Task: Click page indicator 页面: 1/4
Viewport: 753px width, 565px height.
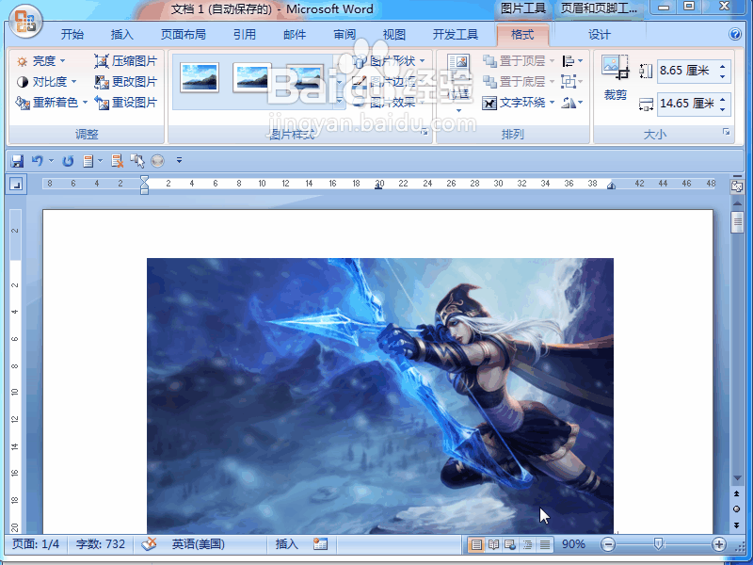Action: pos(36,544)
